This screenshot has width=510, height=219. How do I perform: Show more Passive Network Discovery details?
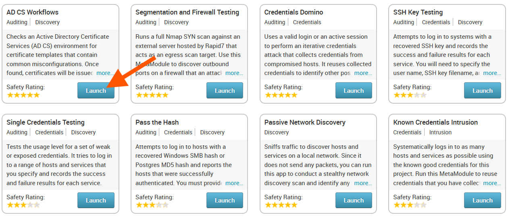363,183
